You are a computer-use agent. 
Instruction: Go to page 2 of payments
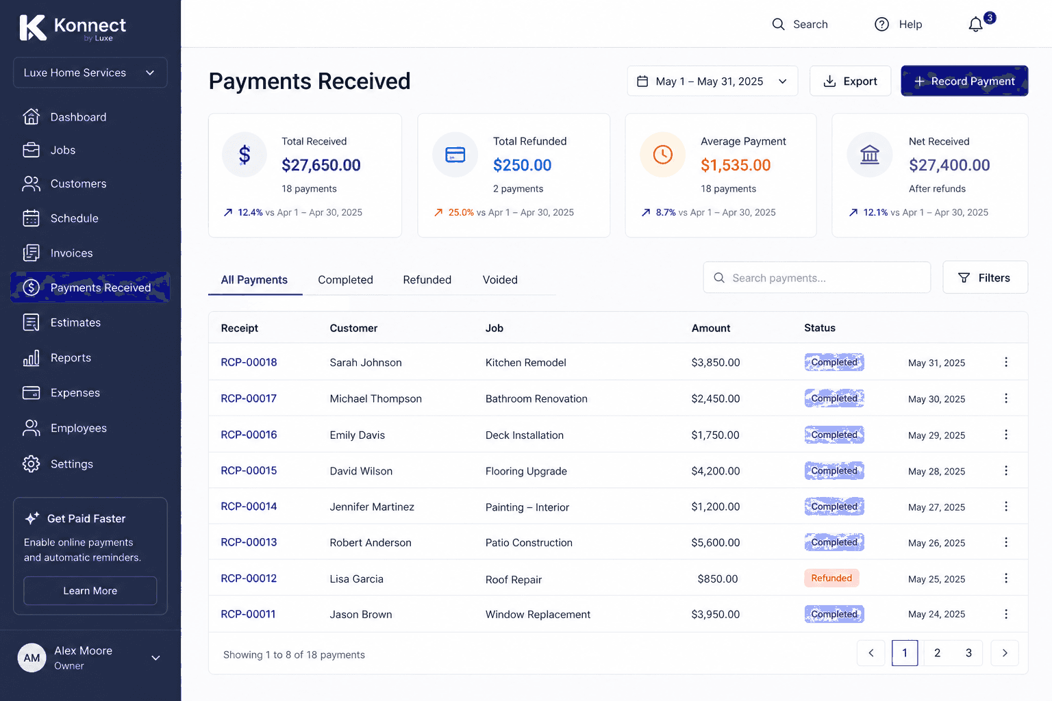(x=937, y=653)
